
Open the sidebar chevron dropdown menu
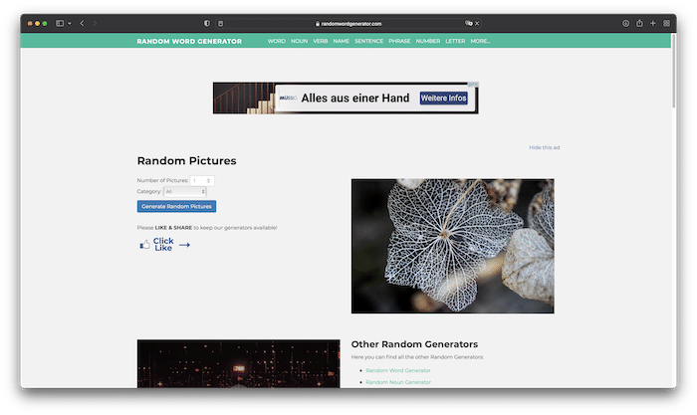coord(69,23)
